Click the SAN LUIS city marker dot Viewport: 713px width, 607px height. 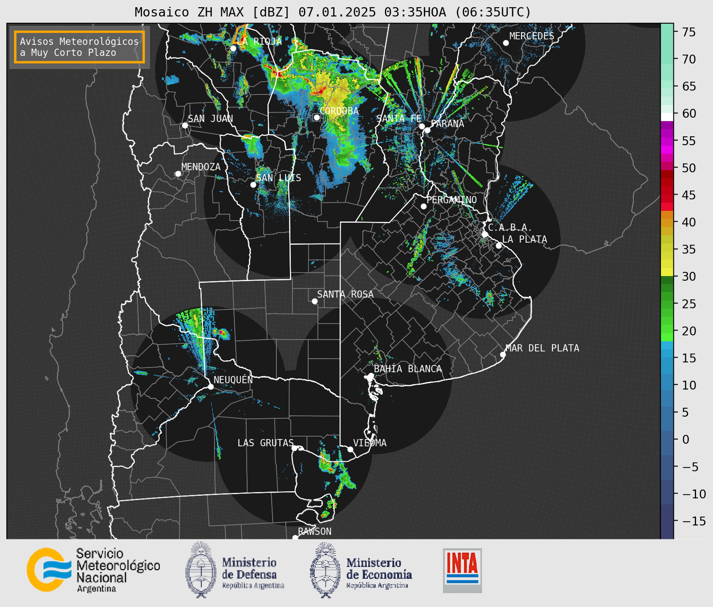(253, 185)
